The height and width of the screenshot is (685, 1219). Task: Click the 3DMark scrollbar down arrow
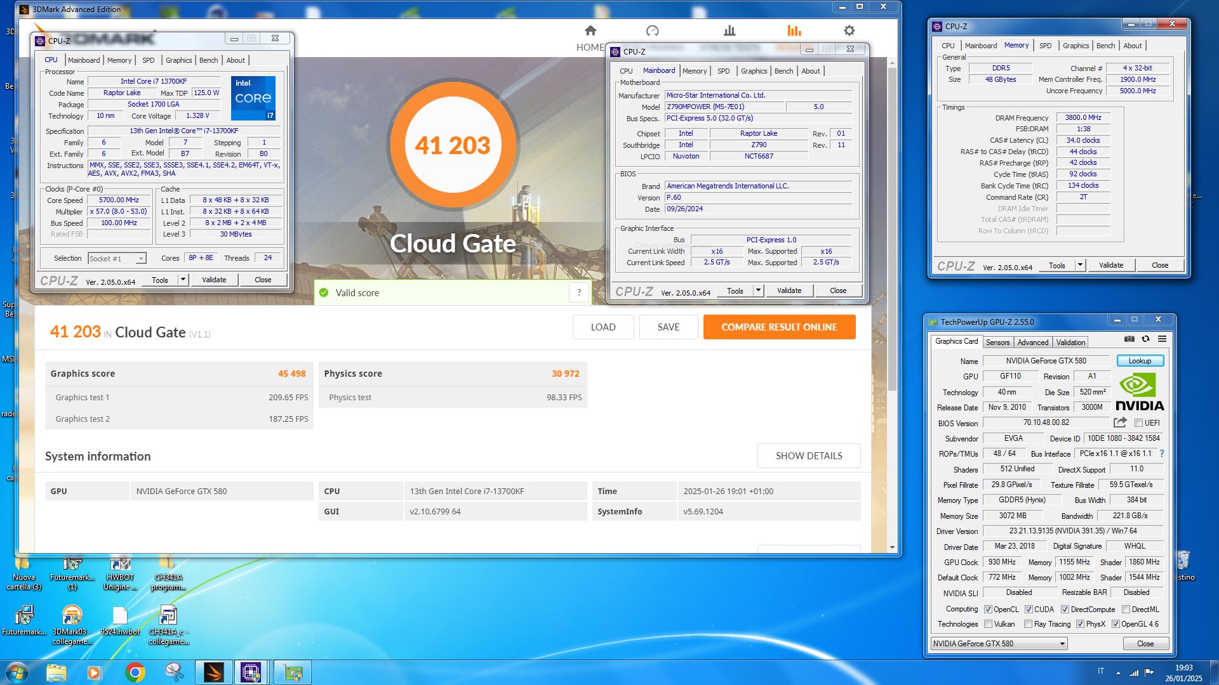click(x=892, y=547)
